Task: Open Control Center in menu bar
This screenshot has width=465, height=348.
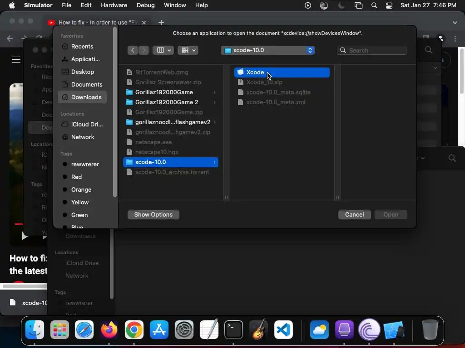Action: click(389, 5)
